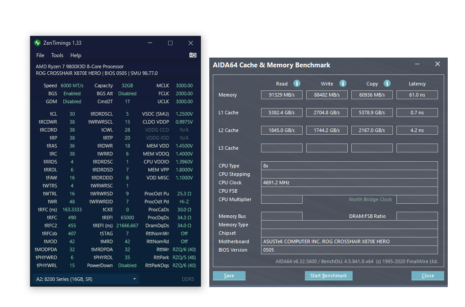
Task: Click the CPU Clock 4691.2 MHz field
Action: click(350, 183)
